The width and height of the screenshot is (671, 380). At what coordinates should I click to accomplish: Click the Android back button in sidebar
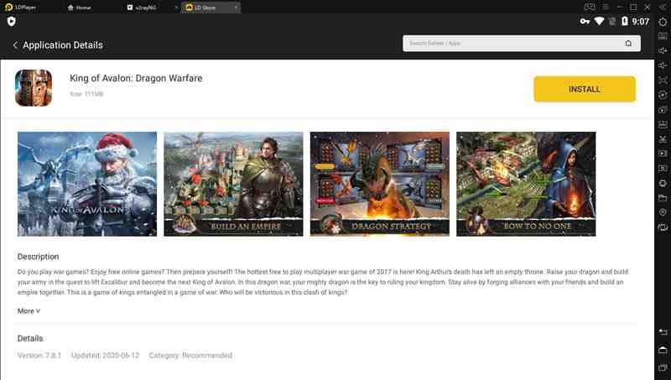(x=663, y=331)
